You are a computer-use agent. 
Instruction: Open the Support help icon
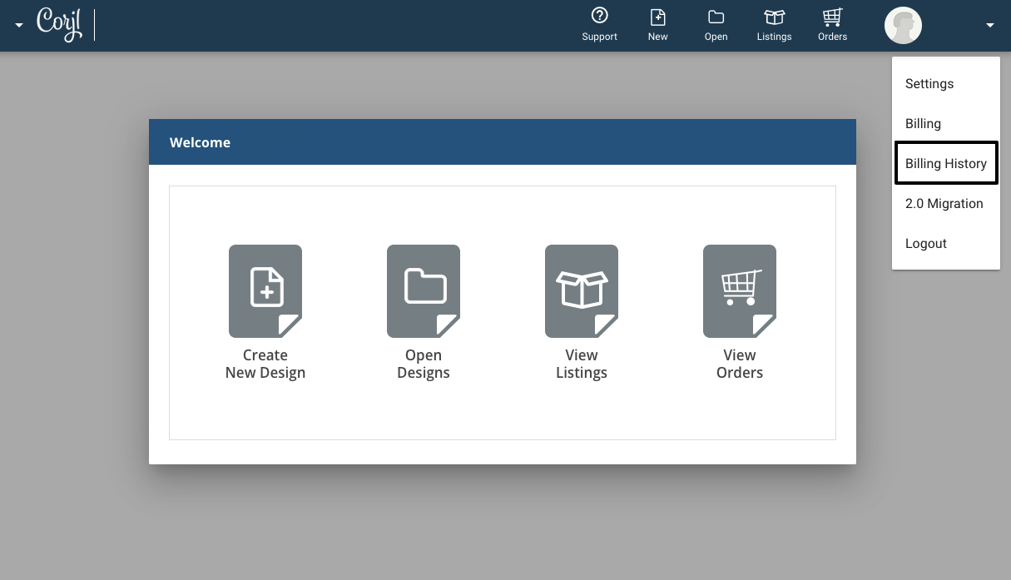(x=599, y=25)
